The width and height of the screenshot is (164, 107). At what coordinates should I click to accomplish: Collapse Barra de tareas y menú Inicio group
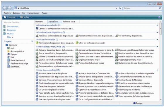pos(157,47)
